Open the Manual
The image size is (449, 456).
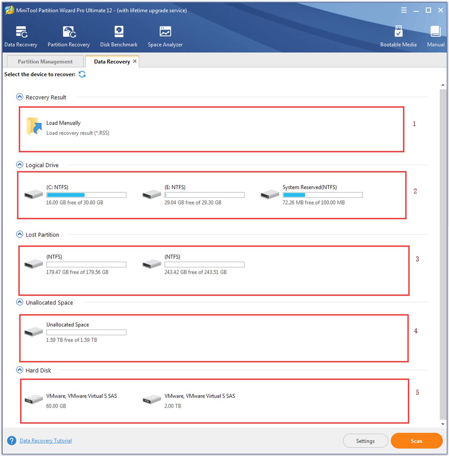point(436,37)
